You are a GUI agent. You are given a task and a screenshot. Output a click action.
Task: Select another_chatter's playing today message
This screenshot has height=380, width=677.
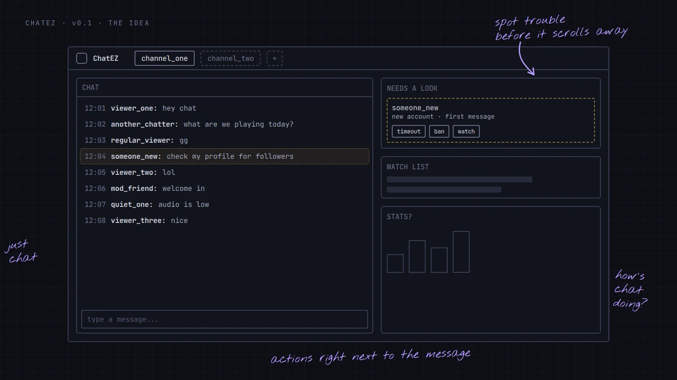point(225,124)
